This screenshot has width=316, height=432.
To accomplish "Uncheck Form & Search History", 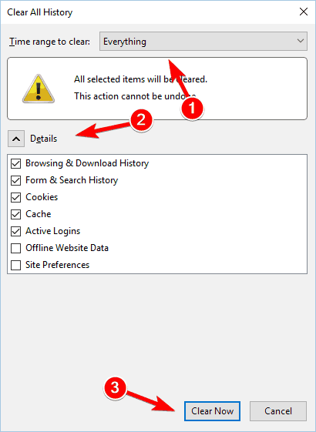I will pyautogui.click(x=15, y=180).
